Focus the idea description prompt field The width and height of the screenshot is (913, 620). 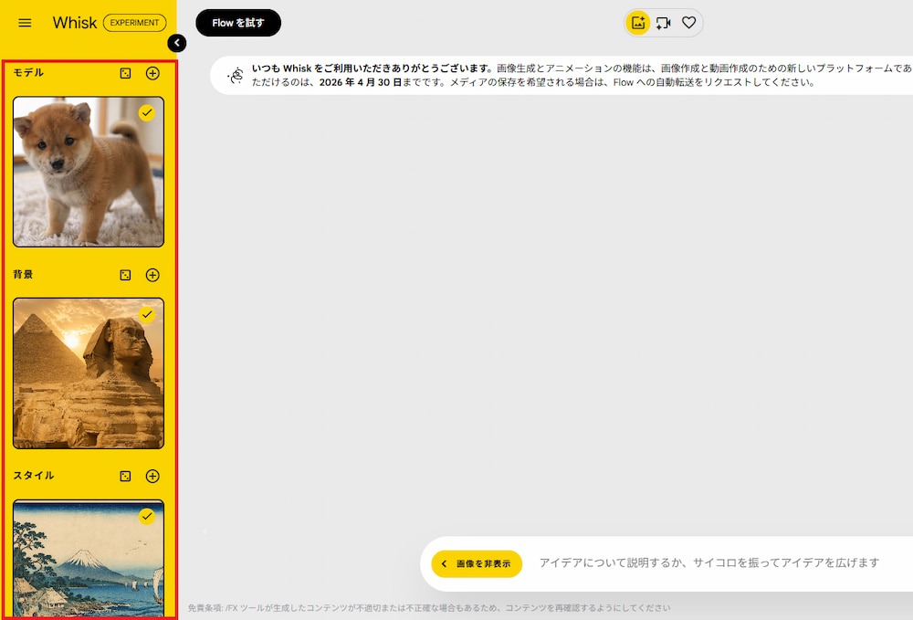tap(709, 563)
